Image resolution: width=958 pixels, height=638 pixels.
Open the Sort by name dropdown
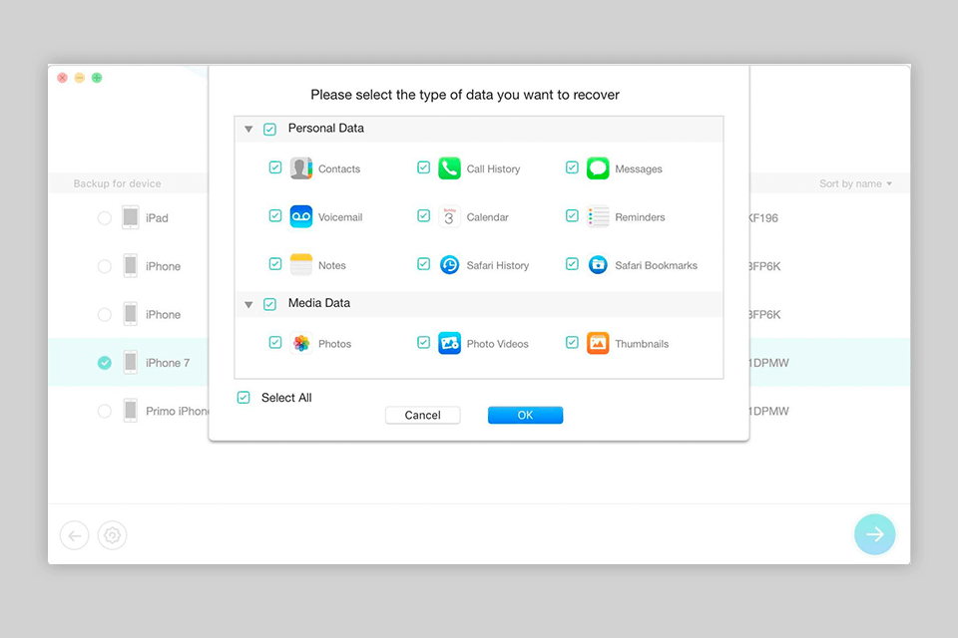[x=855, y=183]
